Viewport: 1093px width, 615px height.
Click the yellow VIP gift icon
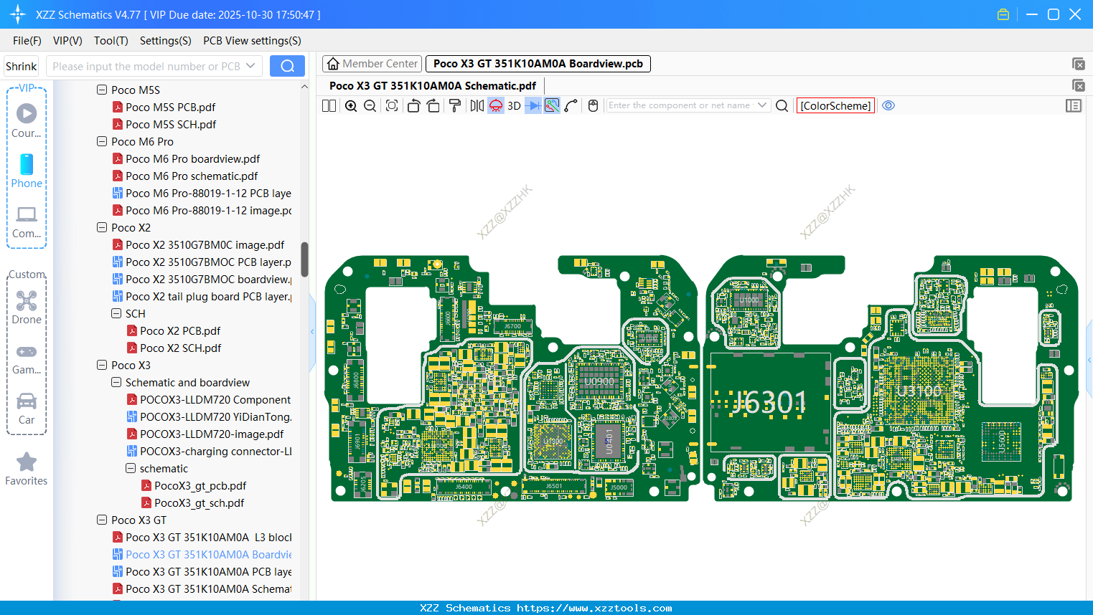[x=1003, y=14]
